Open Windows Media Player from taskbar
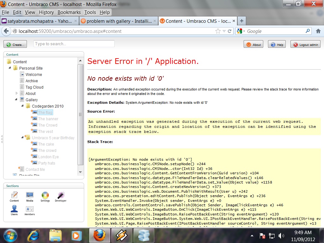This screenshot has height=243, width=324. click(77, 235)
